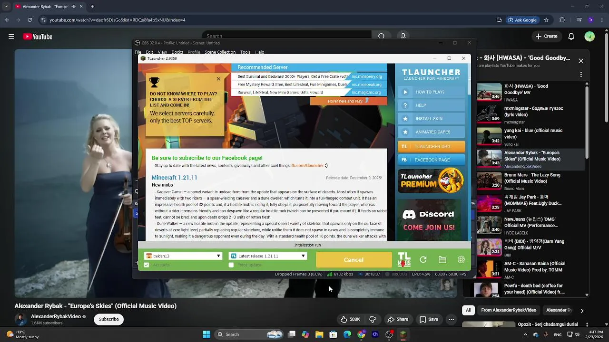
Task: Click the Ask Google button in address bar
Action: point(522,20)
